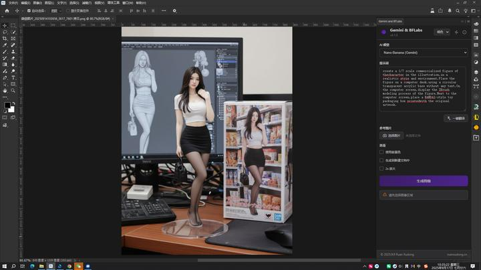Click the 选择图片 reference image button
Screen dimensions: 481x270
(x=391, y=135)
